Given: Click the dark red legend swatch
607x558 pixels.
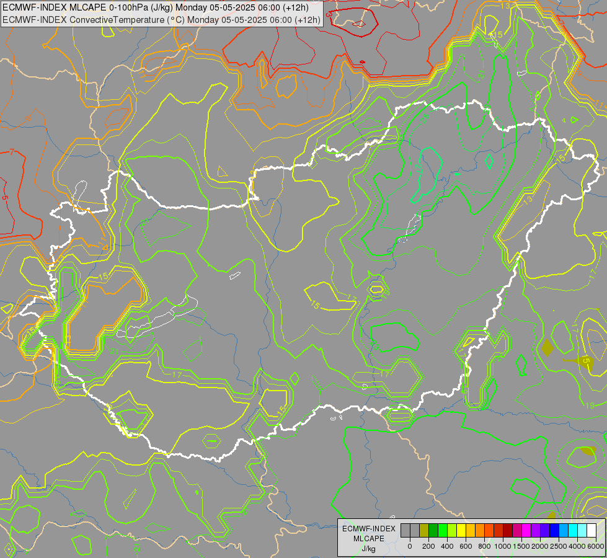Looking at the screenshot, I should [x=508, y=530].
